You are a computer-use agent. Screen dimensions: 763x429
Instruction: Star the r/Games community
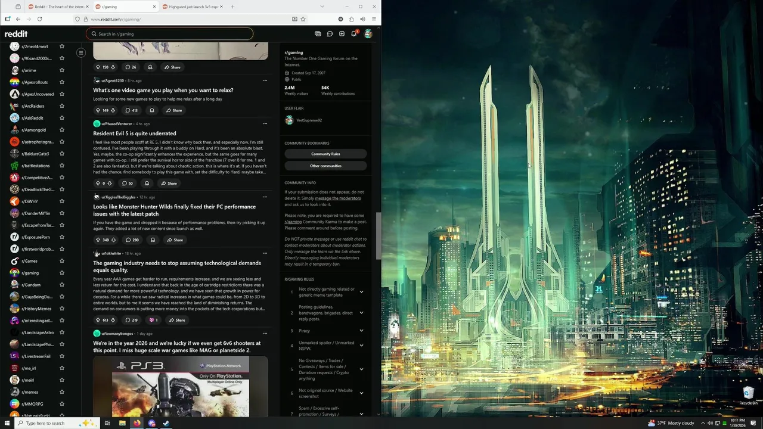tap(61, 261)
